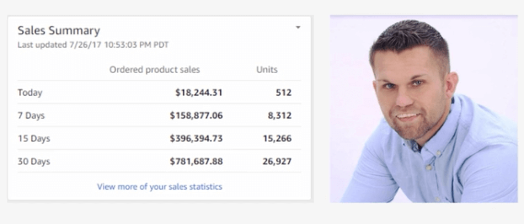Expand the Sales Summary dropdown arrow
The height and width of the screenshot is (224, 524).
point(298,27)
